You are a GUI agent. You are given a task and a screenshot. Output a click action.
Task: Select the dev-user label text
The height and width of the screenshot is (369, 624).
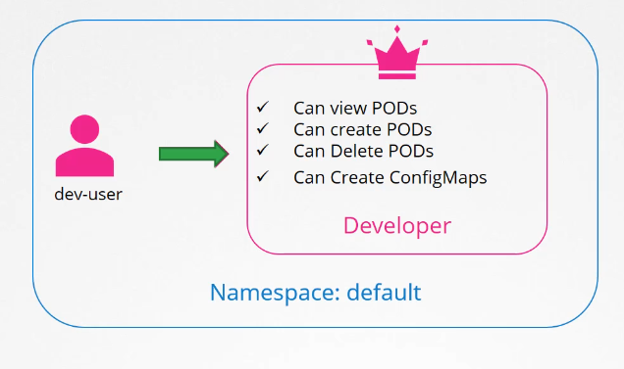click(88, 194)
